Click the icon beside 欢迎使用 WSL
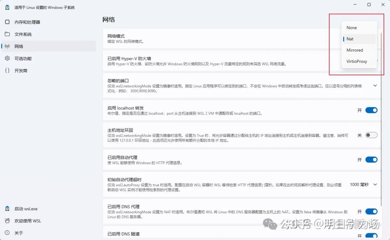390x240 pixels. pos(7,221)
